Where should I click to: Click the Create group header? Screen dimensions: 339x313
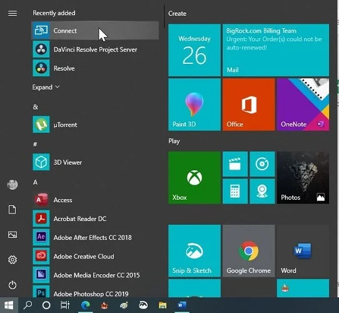point(177,13)
